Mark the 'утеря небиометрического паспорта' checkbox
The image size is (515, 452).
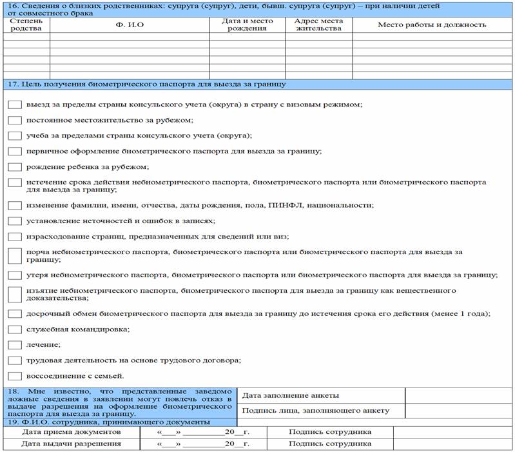tap(15, 275)
